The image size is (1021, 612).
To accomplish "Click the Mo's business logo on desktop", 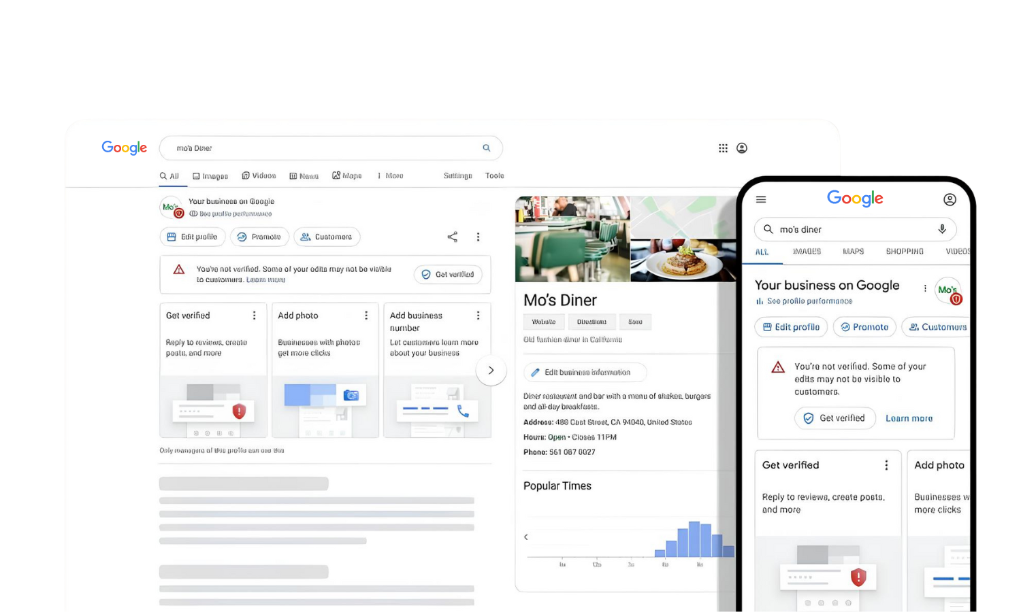I will tap(171, 207).
